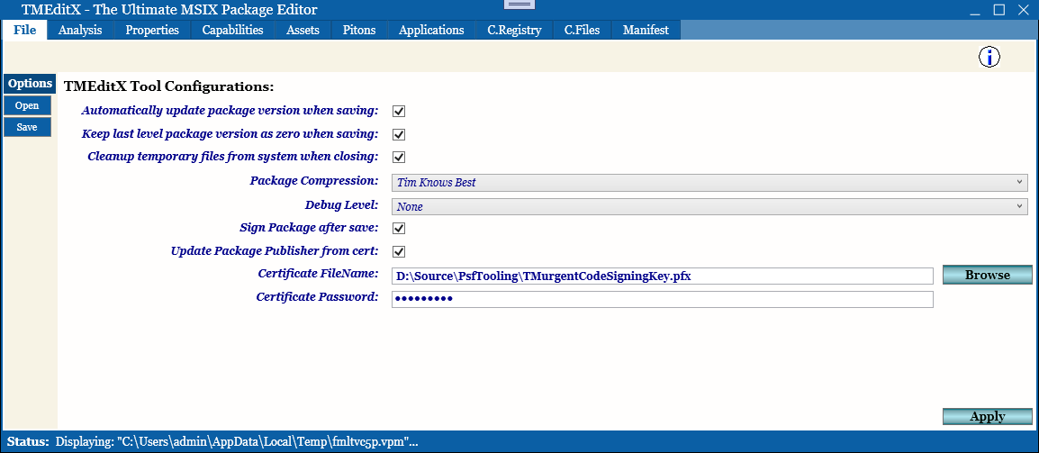Open the C.Registry tab
The height and width of the screenshot is (453, 1039).
click(514, 30)
